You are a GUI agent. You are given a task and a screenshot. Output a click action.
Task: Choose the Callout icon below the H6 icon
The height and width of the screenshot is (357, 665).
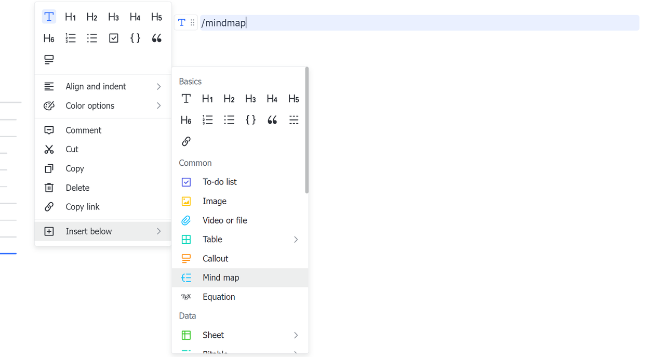tap(49, 60)
